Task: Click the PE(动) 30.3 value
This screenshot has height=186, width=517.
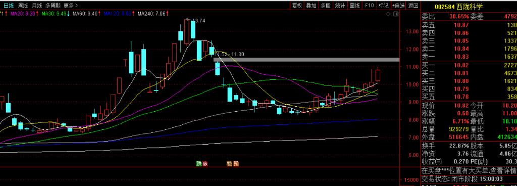Action: coord(511,162)
